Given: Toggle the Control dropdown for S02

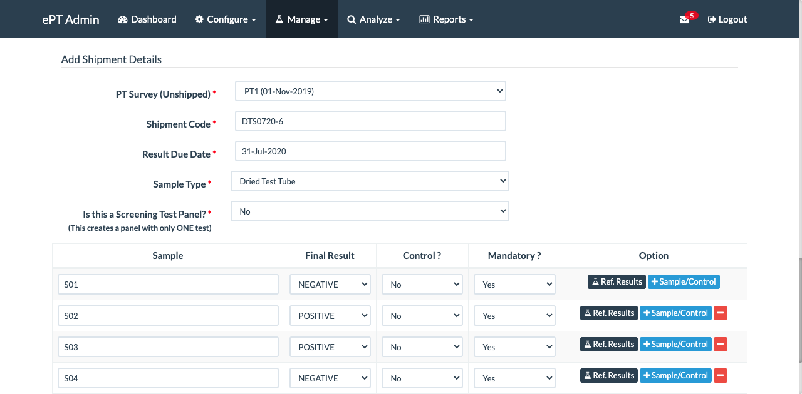Looking at the screenshot, I should pos(422,316).
